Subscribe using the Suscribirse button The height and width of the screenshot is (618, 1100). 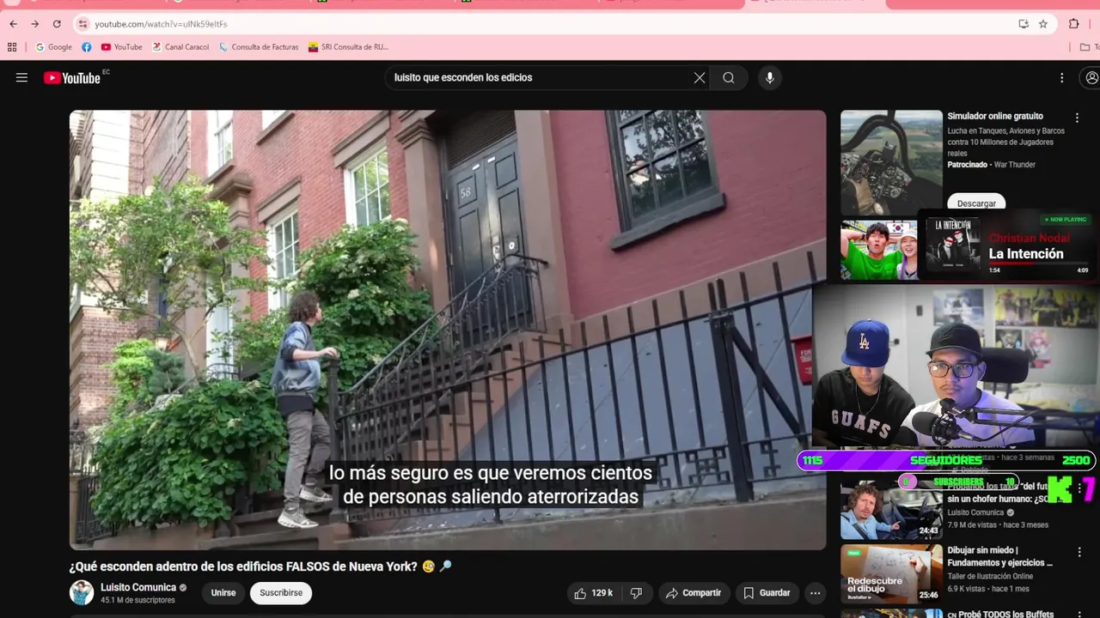[x=281, y=593]
